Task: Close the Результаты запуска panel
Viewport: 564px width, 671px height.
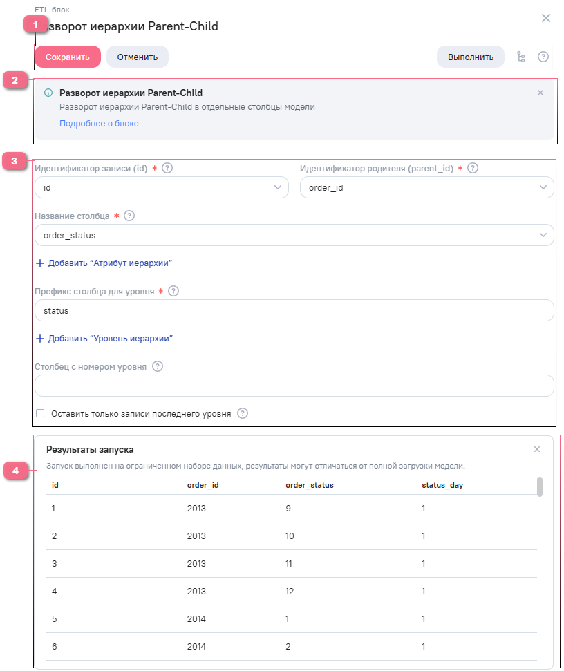Action: tap(537, 449)
